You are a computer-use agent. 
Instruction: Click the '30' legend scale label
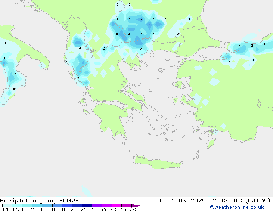[x=93, y=209]
